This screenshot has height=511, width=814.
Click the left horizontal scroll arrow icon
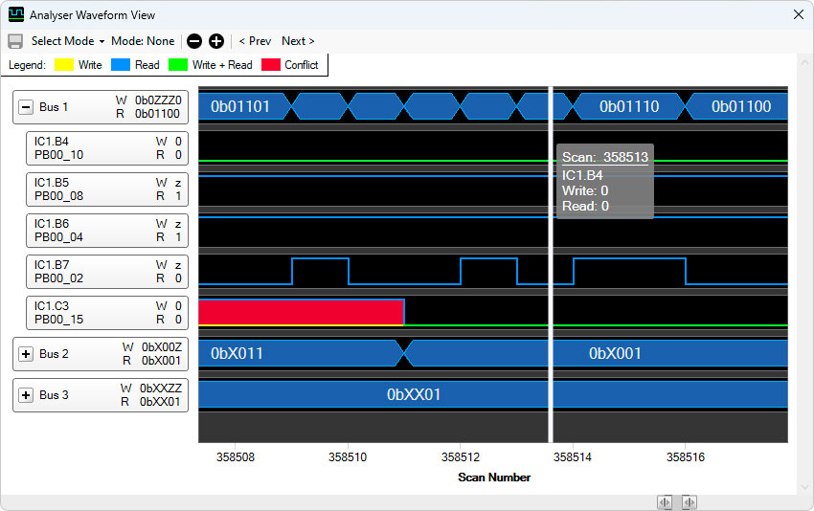coord(665,502)
